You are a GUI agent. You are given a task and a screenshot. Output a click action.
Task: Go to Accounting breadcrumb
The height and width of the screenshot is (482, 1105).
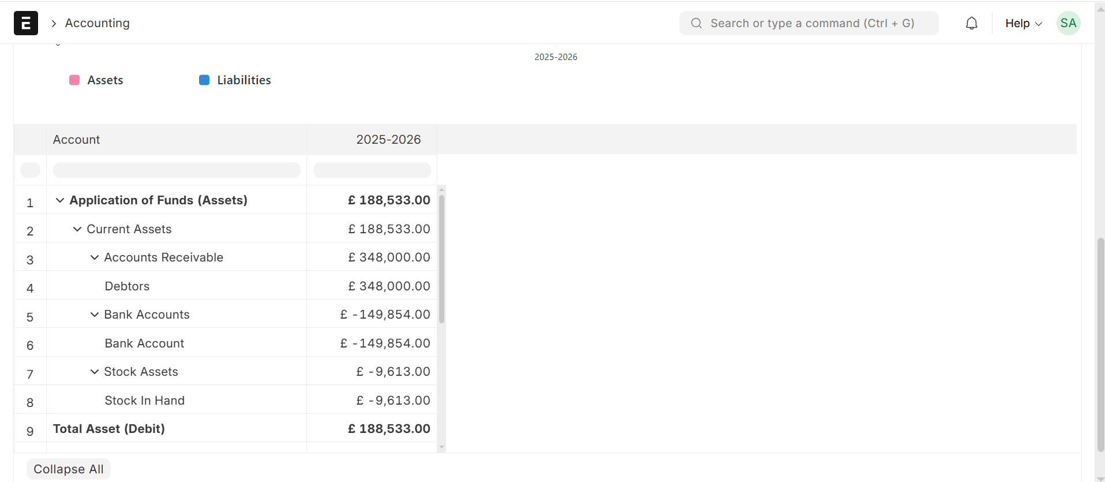[97, 23]
